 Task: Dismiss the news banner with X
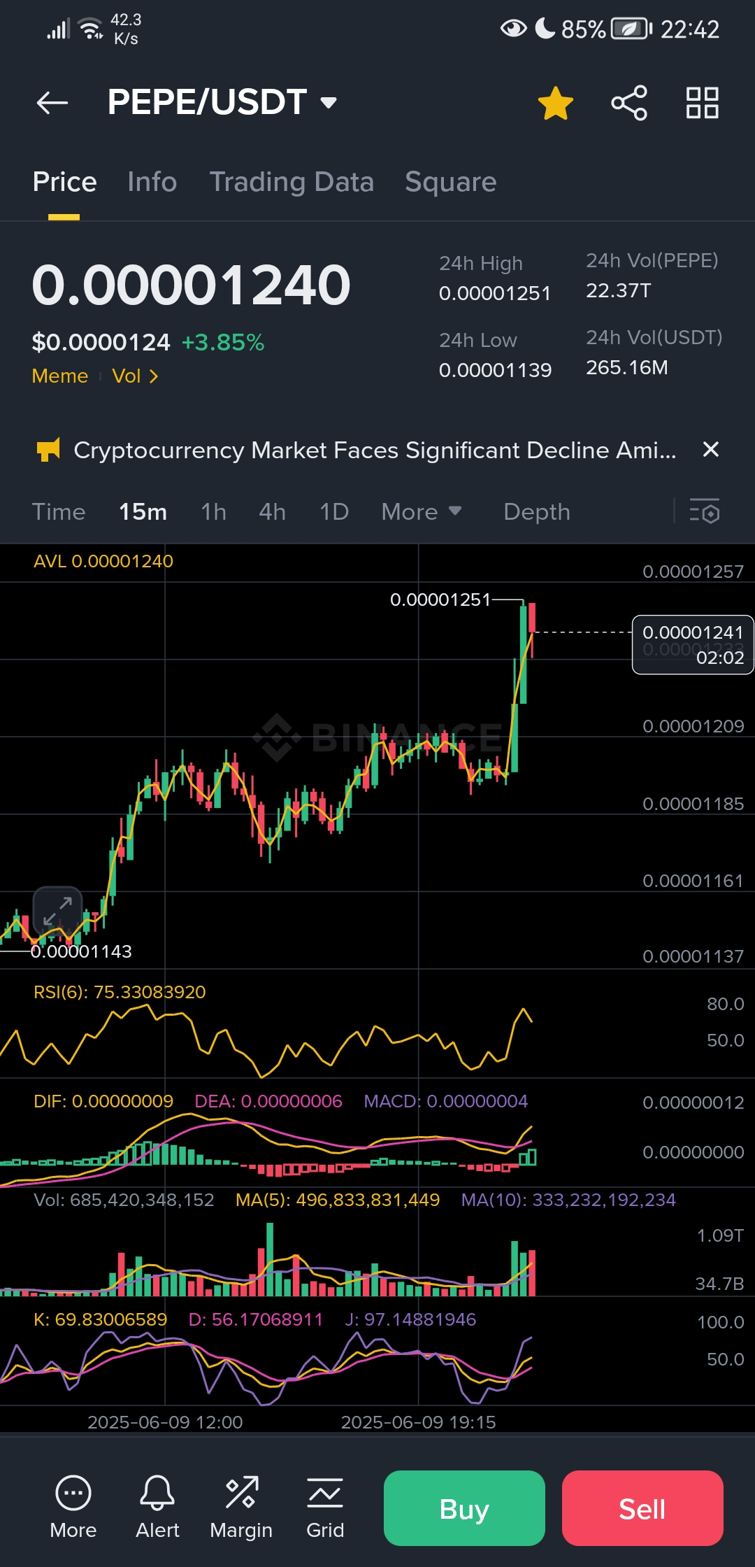(x=710, y=449)
